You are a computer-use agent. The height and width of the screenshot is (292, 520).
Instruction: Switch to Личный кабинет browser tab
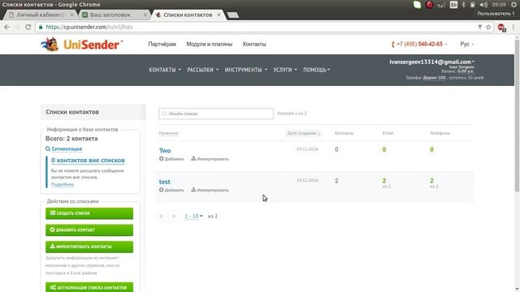pyautogui.click(x=41, y=15)
